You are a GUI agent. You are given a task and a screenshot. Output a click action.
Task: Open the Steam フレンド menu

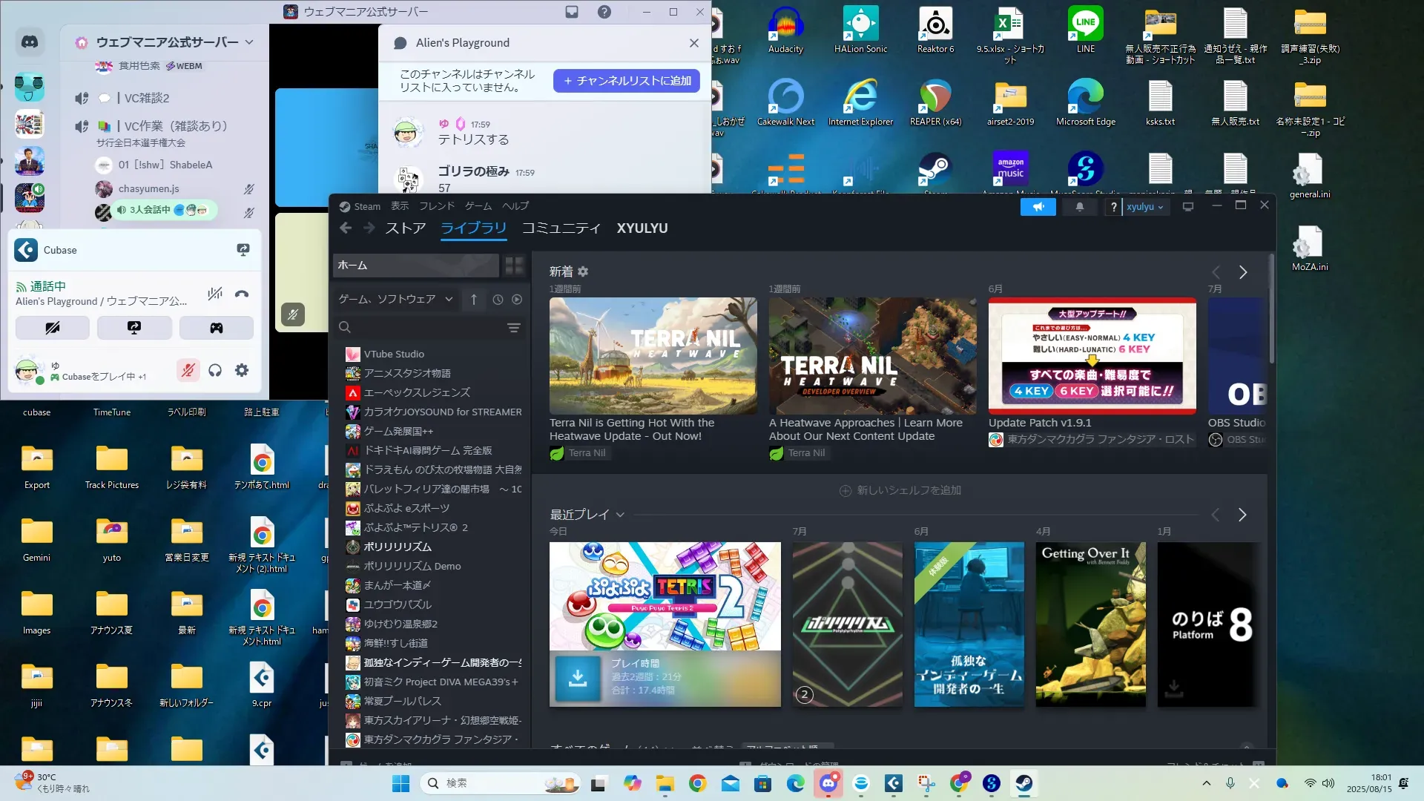point(436,206)
